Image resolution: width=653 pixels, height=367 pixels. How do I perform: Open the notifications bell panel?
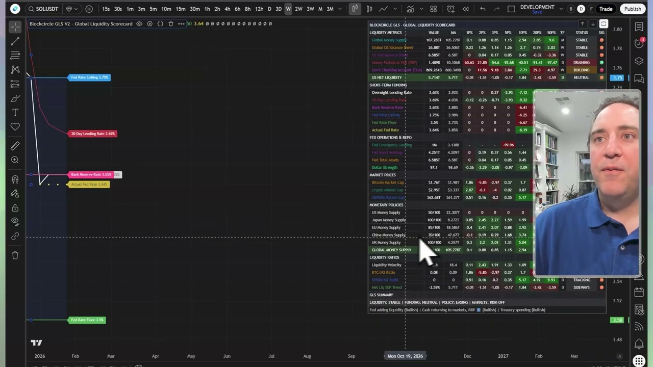click(x=639, y=344)
